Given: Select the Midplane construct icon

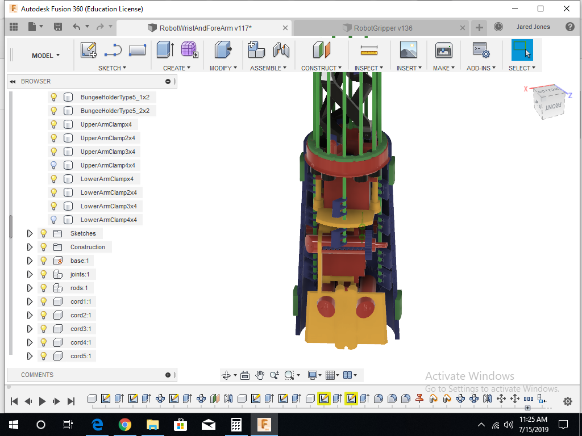Looking at the screenshot, I should (x=322, y=50).
